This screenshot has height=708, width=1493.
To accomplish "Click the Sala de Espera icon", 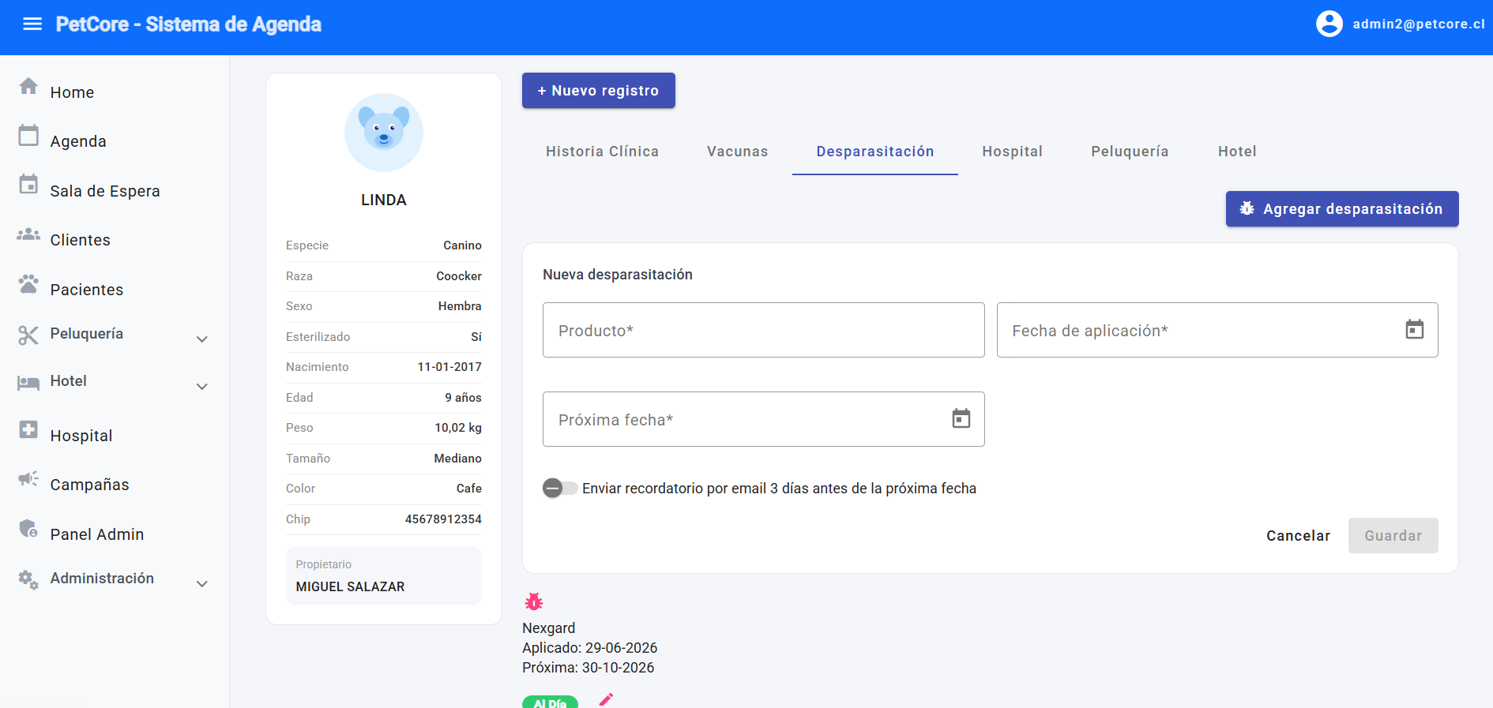I will click(x=28, y=184).
